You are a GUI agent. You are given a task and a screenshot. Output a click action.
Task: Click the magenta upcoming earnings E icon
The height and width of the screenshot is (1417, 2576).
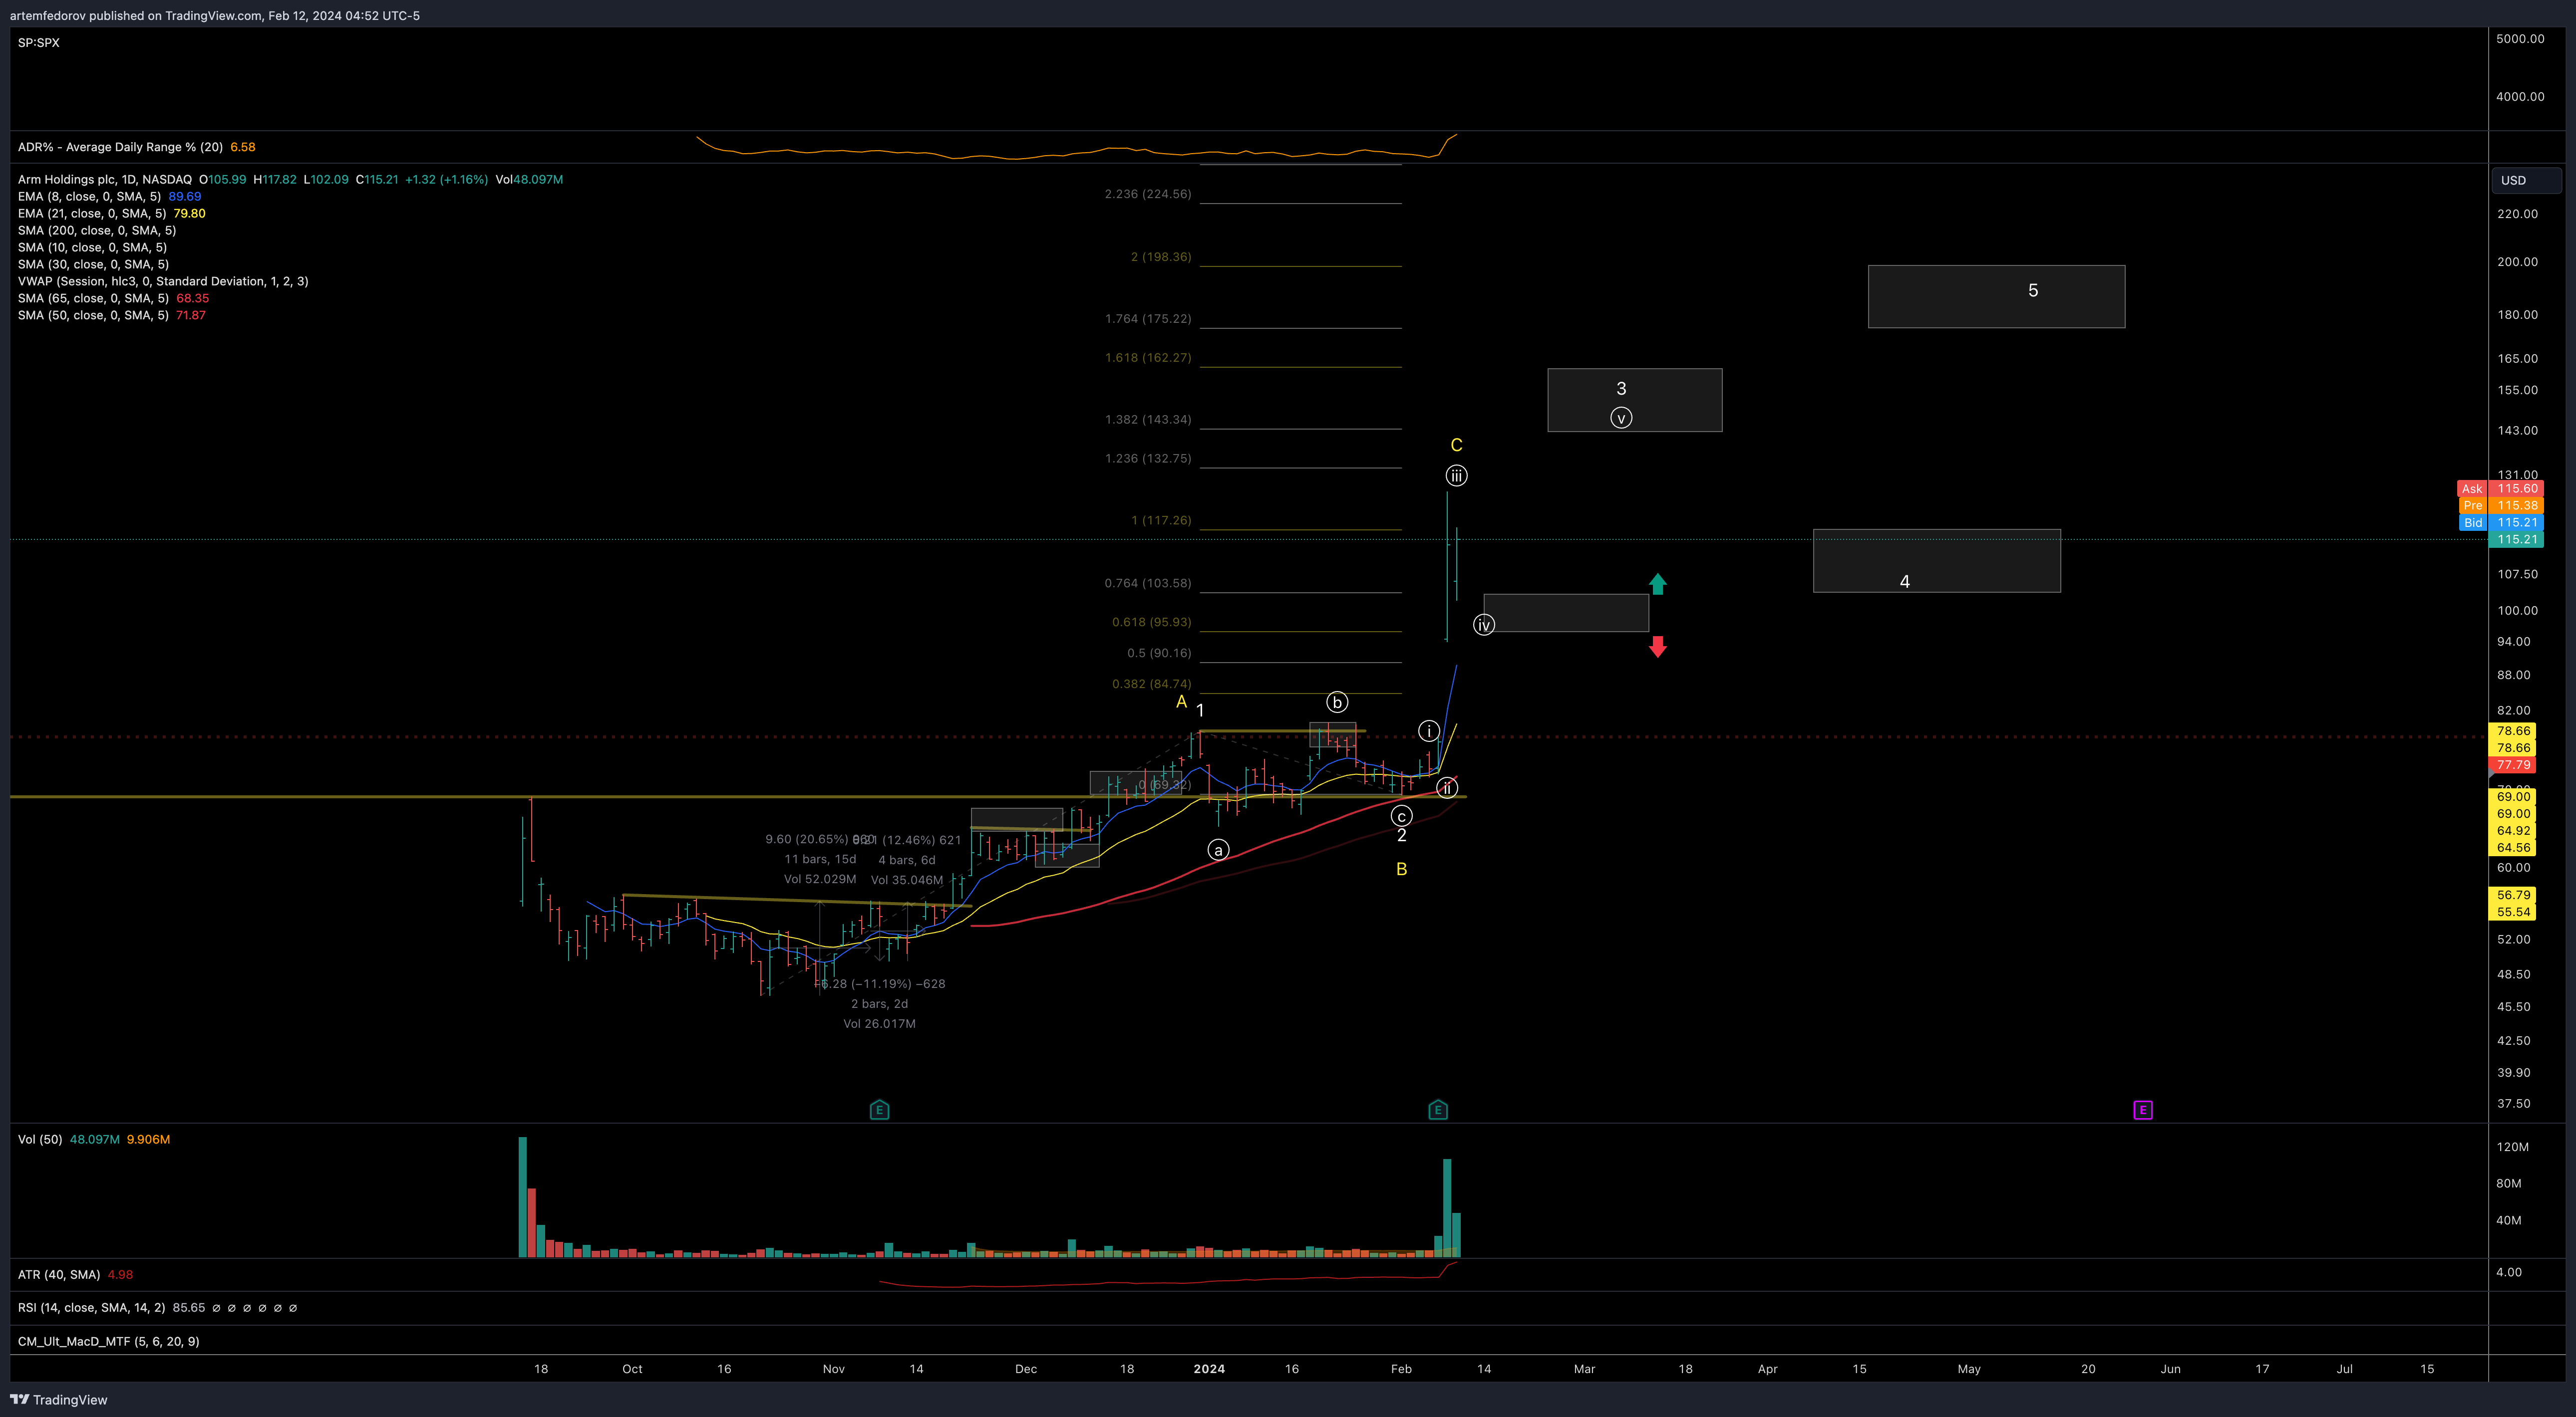point(2143,1109)
